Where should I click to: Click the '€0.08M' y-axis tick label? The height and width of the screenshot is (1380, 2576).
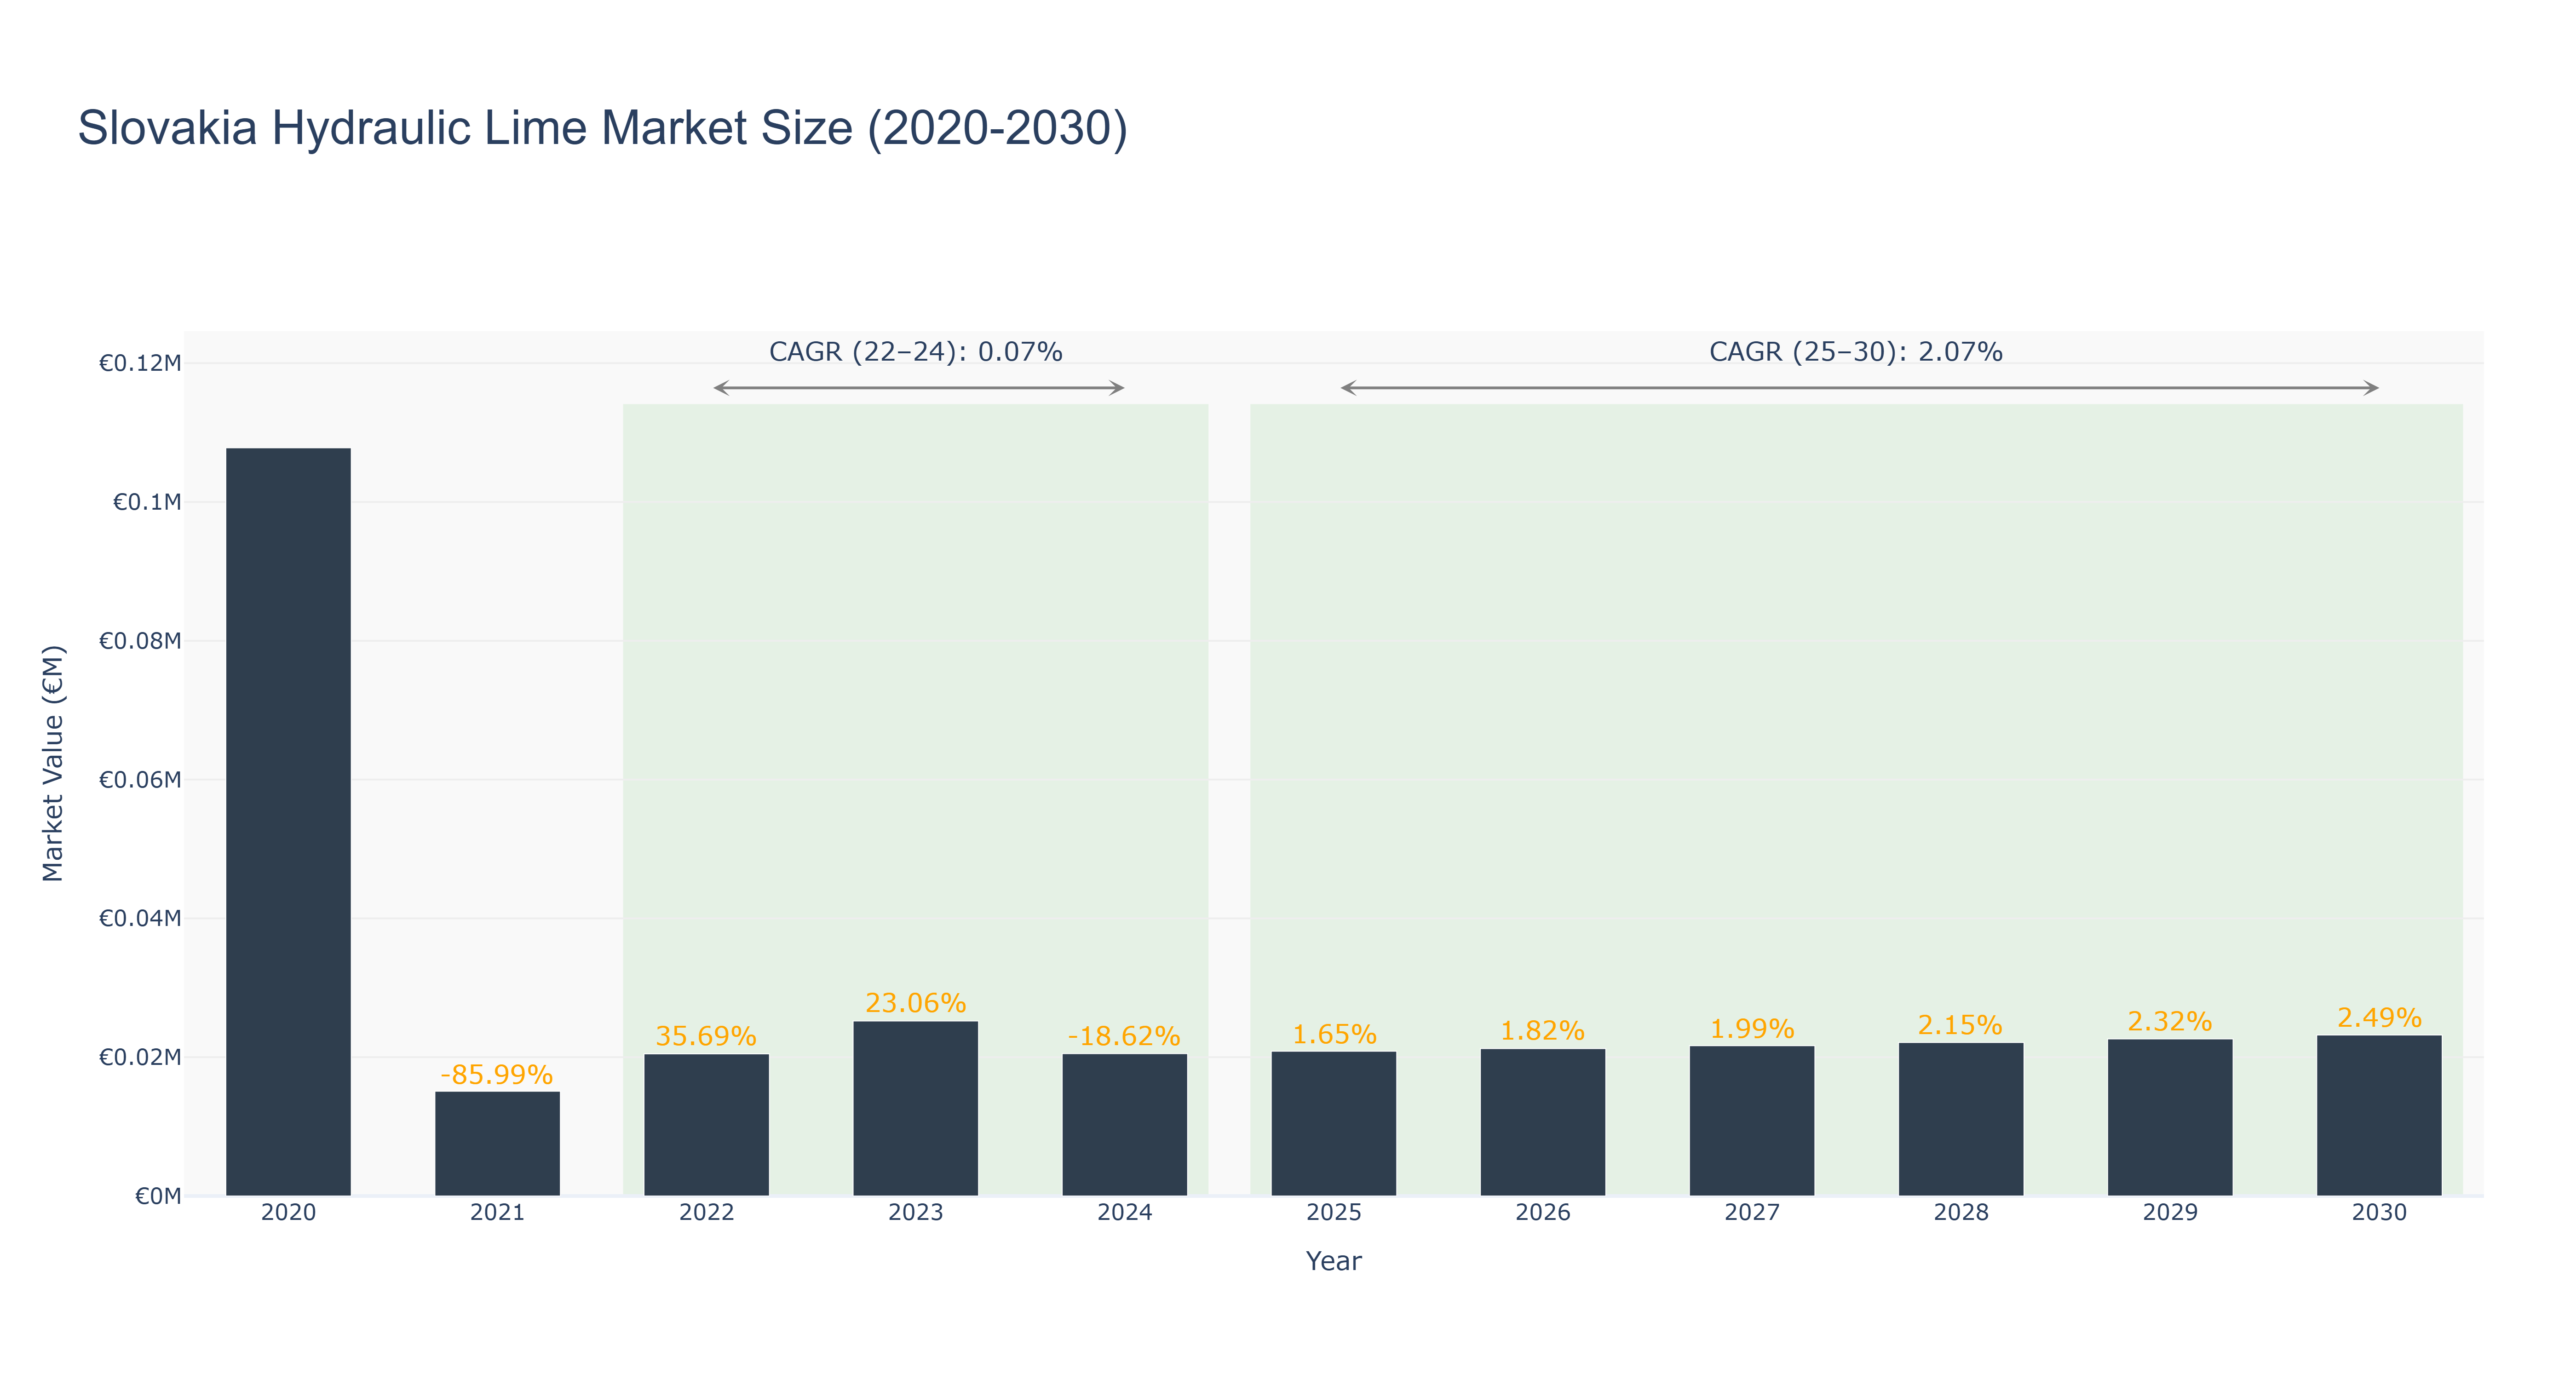point(140,641)
